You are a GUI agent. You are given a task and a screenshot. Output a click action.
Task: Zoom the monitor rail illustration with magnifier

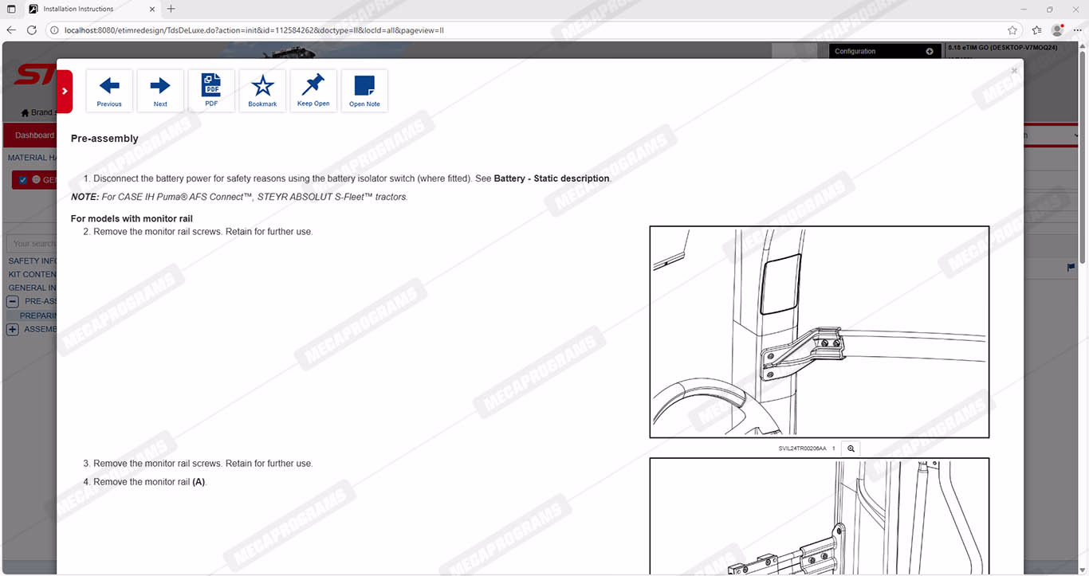(x=851, y=449)
